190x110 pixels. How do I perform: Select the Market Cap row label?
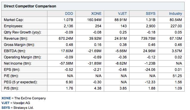(14, 20)
